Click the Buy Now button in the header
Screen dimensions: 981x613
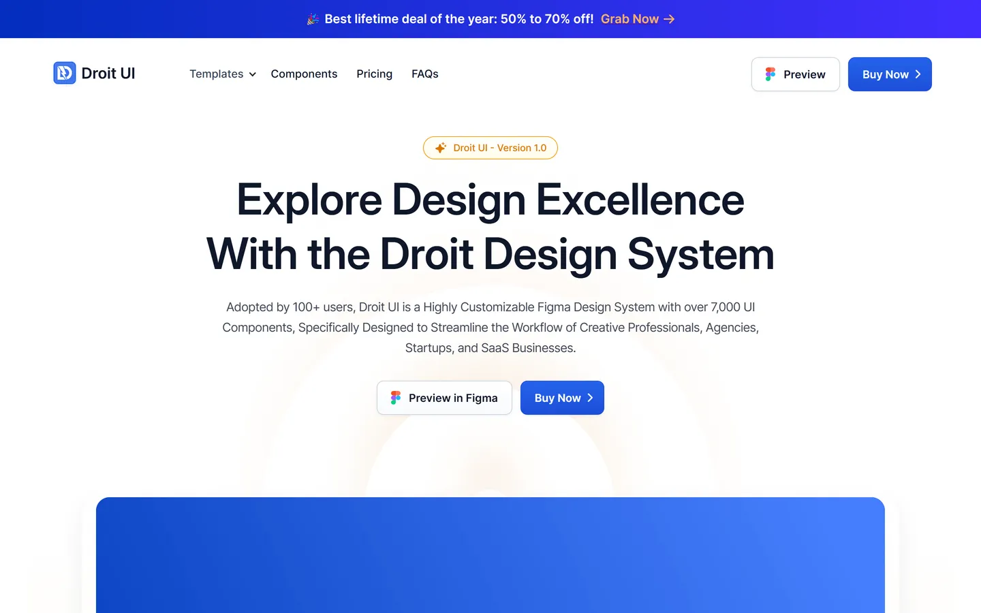890,74
